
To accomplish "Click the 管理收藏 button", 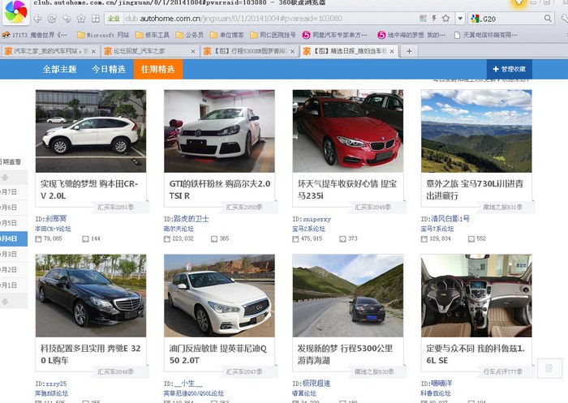I will click(509, 70).
